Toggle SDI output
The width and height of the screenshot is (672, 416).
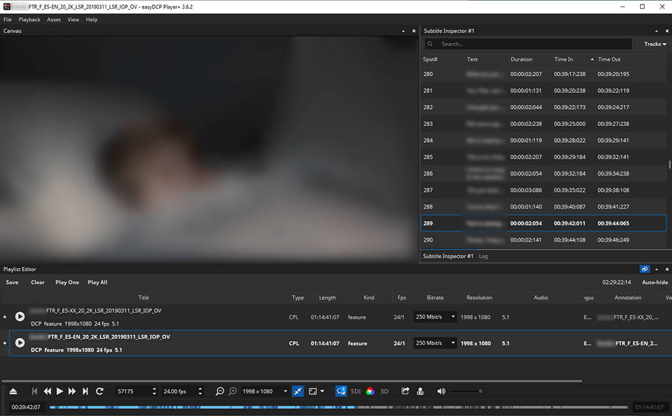pyautogui.click(x=356, y=391)
